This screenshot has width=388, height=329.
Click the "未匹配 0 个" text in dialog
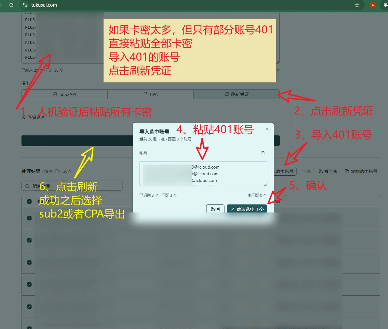(257, 195)
